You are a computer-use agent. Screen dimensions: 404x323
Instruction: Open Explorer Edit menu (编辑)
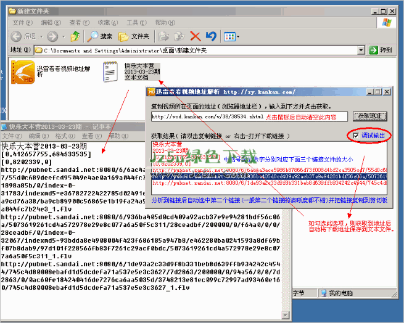click(51, 23)
